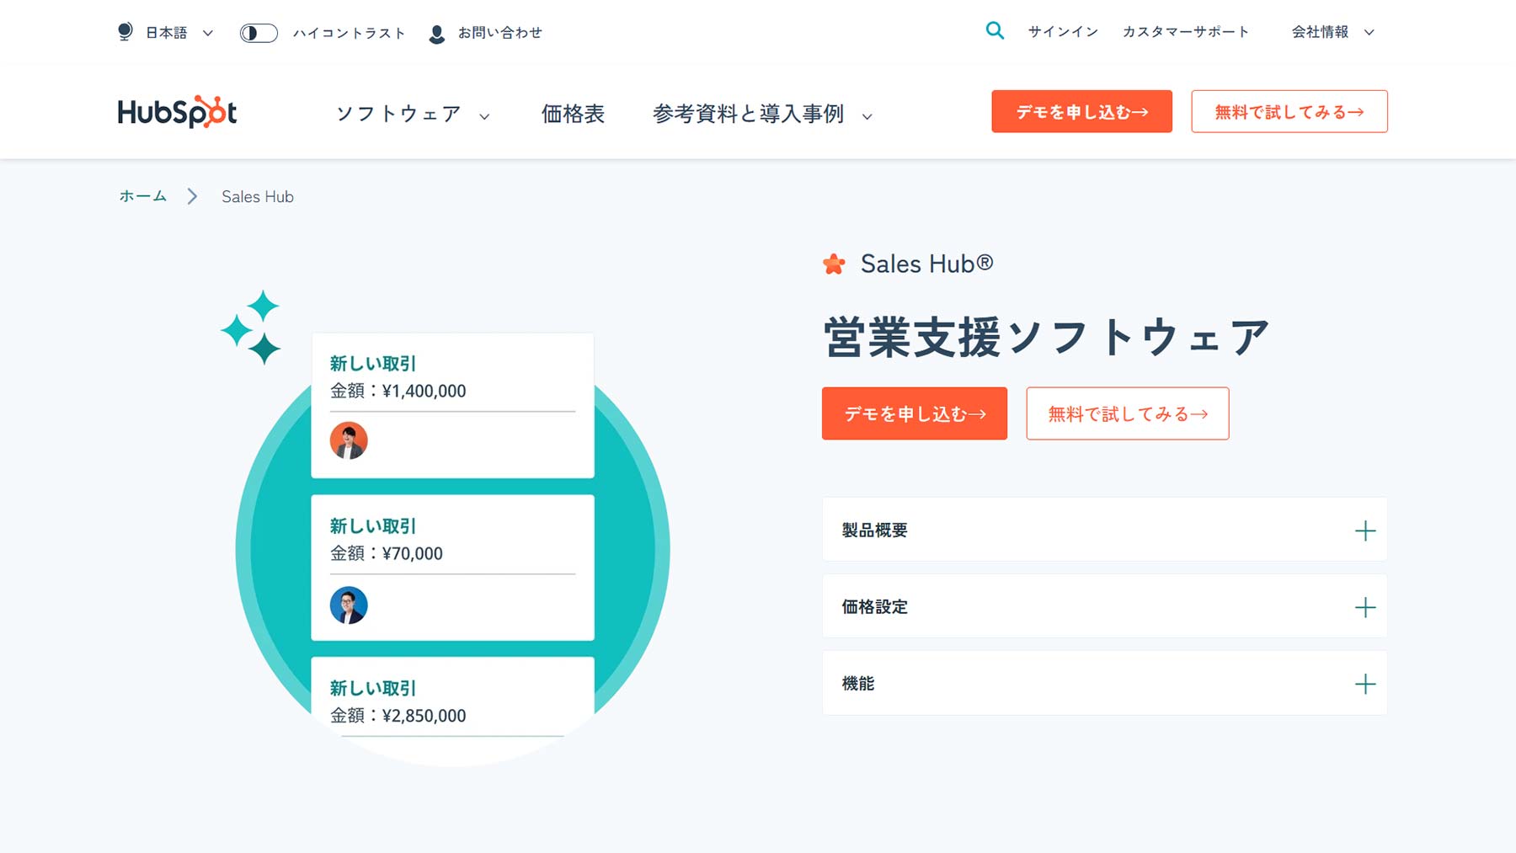Click the contact person icon
1516x853 pixels.
coord(436,34)
